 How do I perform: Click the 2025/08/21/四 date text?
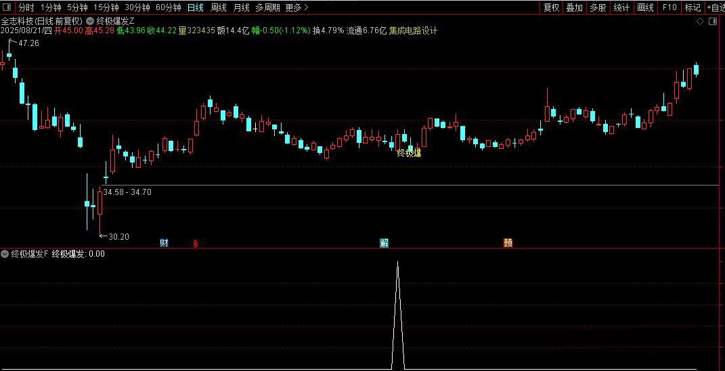coord(26,31)
